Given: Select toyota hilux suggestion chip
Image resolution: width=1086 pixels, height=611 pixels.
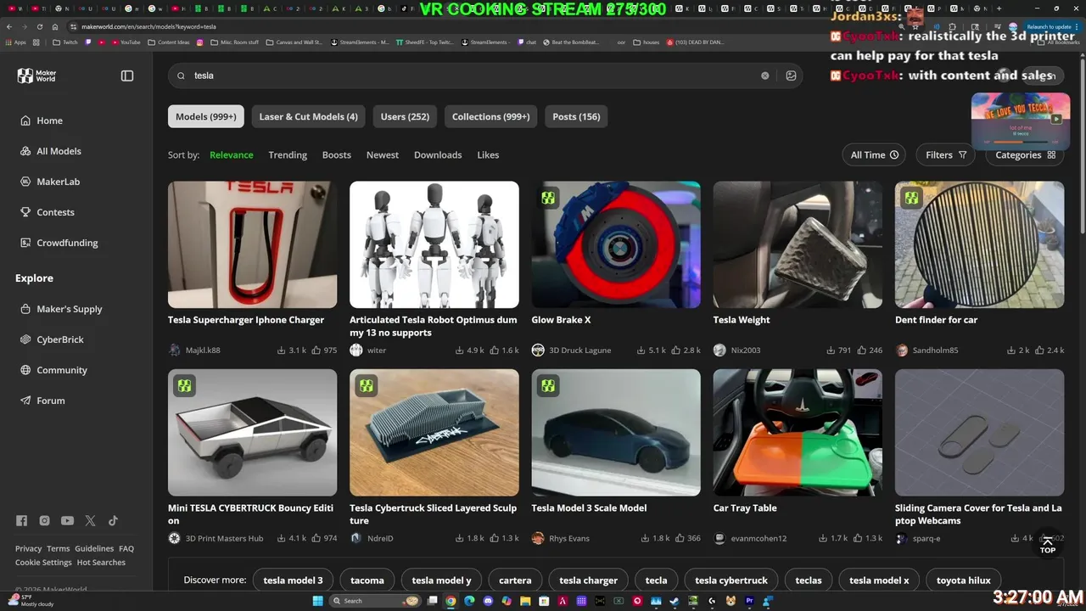Looking at the screenshot, I should click(964, 580).
